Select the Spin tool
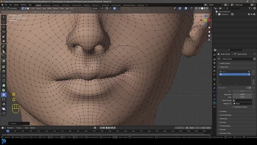 (x=4, y=90)
